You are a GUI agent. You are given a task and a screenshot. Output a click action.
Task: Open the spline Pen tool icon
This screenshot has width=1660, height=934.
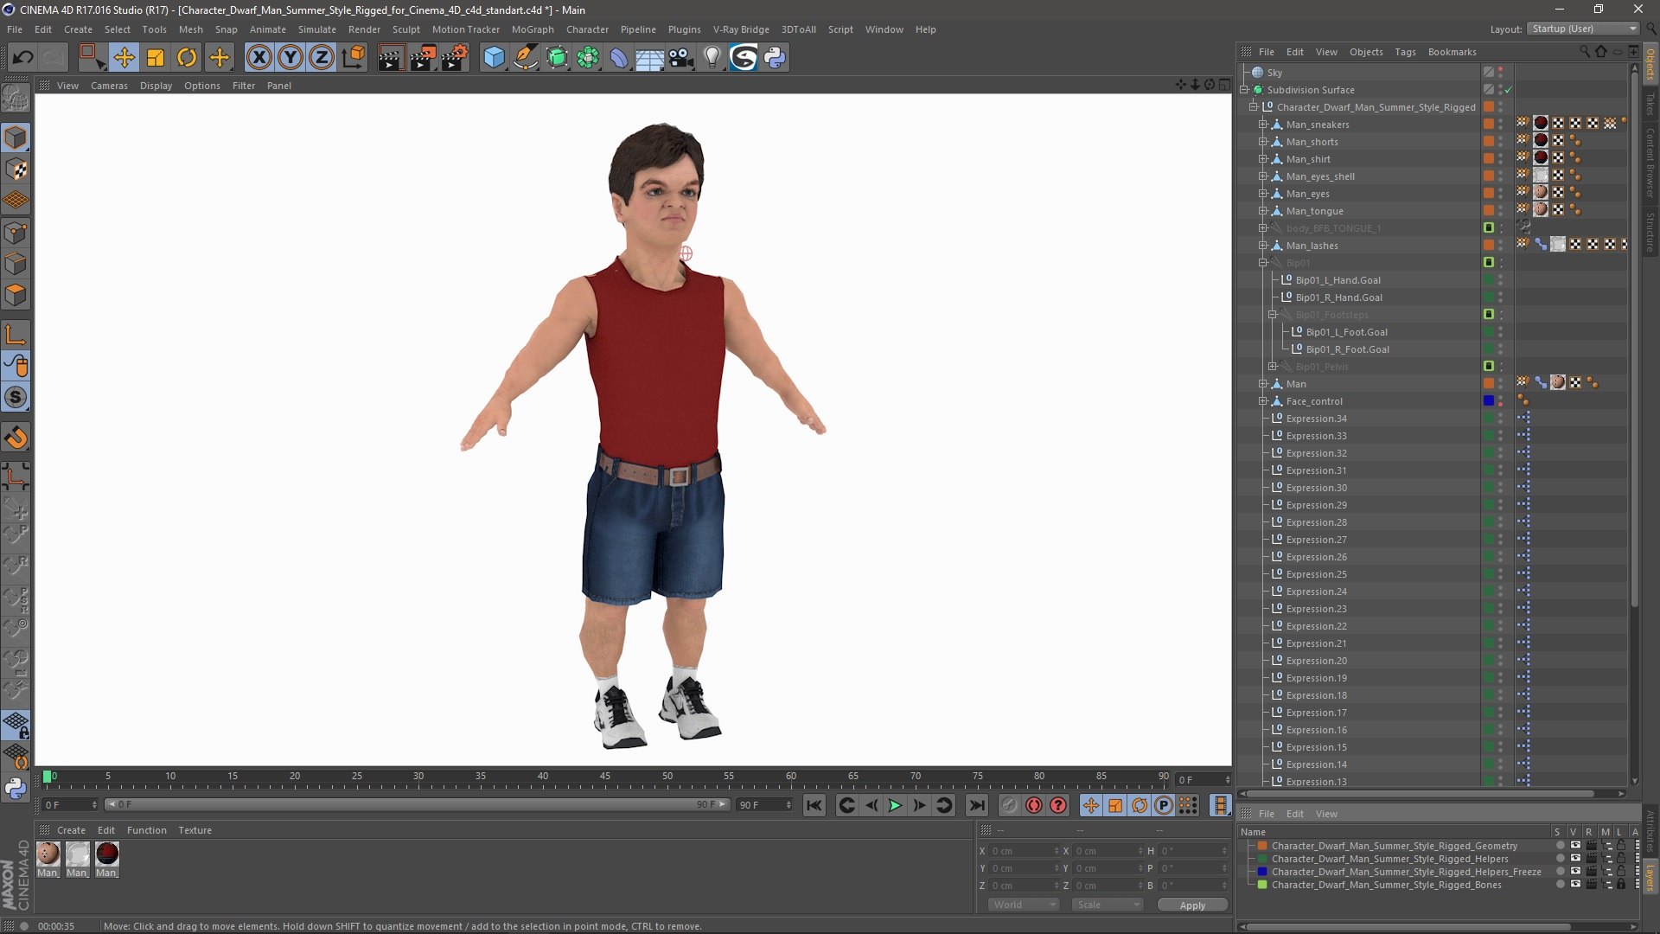[x=525, y=58]
